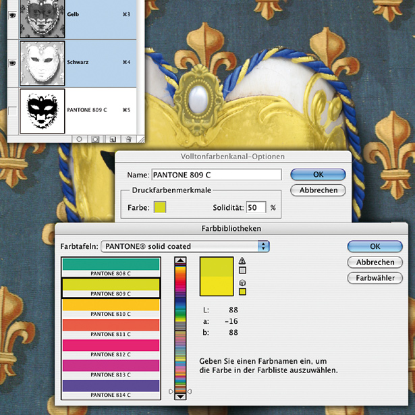Click the scroll down arrow below the color strip

pyautogui.click(x=180, y=396)
